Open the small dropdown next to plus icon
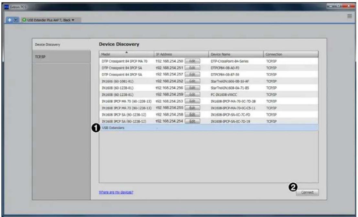Viewport: 358px width, 217px height. coord(16,20)
